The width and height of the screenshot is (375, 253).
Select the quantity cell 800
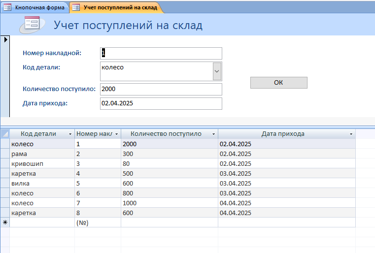pyautogui.click(x=170, y=193)
